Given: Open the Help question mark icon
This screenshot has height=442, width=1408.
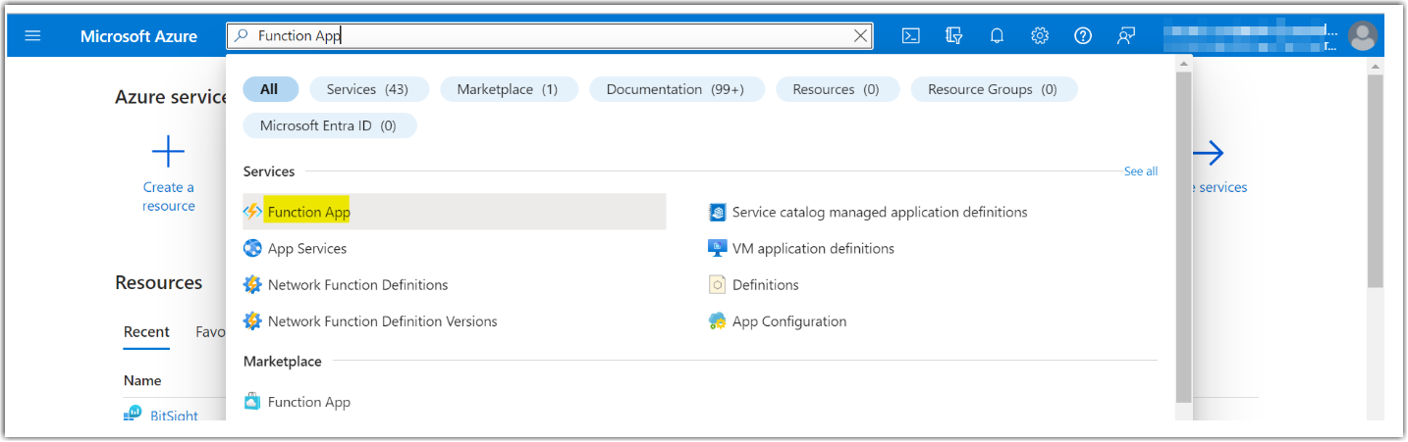Looking at the screenshot, I should pyautogui.click(x=1083, y=36).
